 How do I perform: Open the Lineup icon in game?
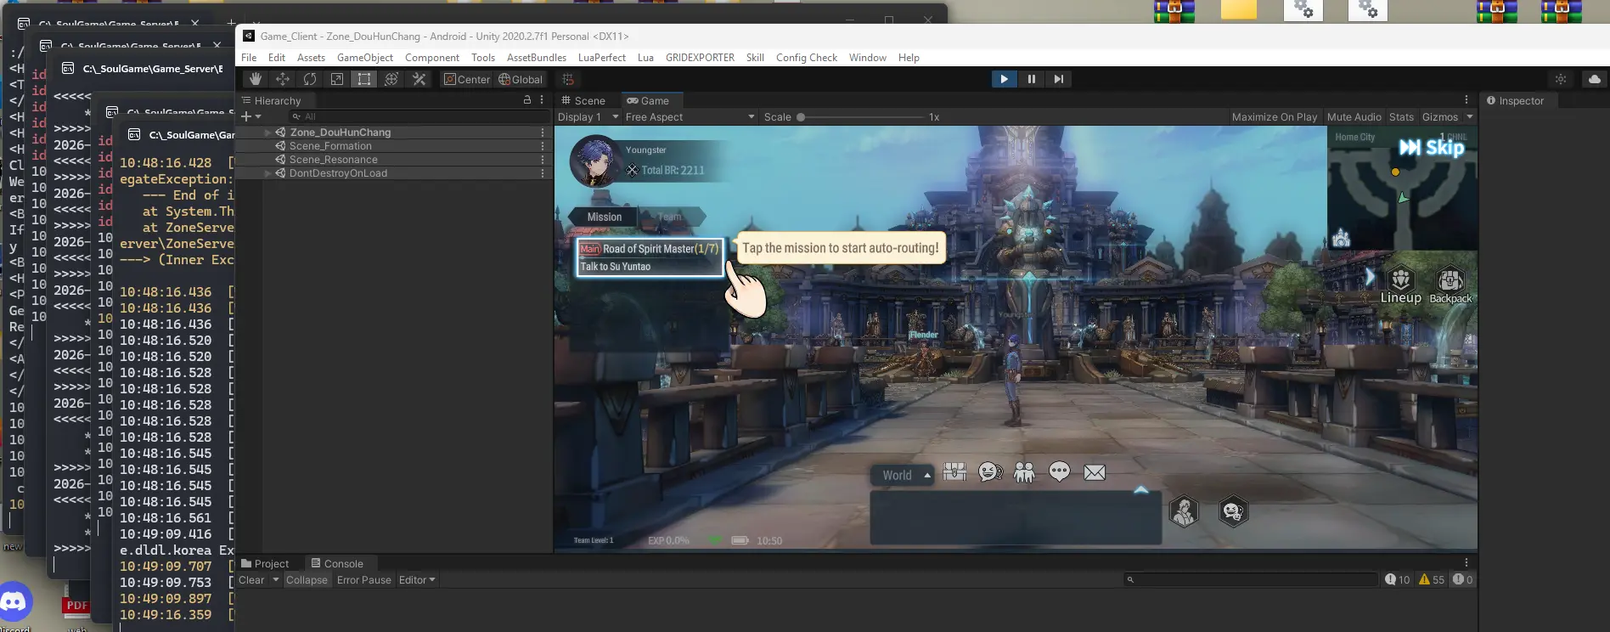tap(1400, 285)
